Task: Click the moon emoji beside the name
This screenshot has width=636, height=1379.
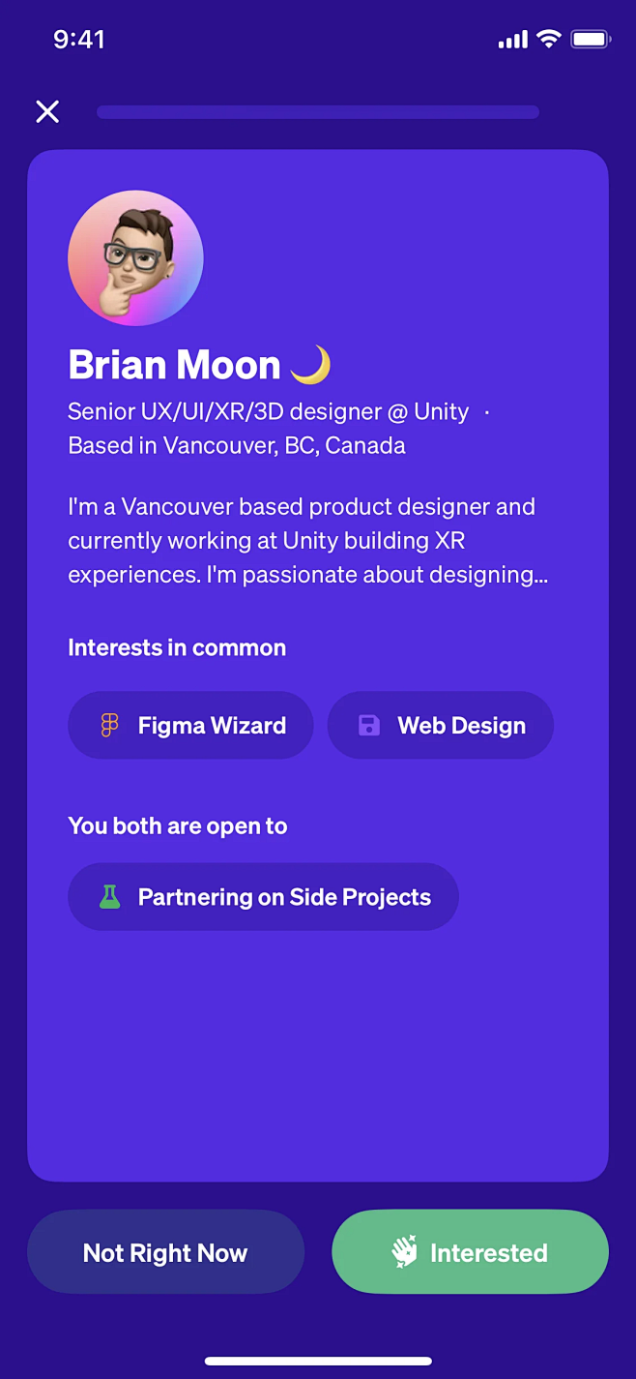Action: 310,365
